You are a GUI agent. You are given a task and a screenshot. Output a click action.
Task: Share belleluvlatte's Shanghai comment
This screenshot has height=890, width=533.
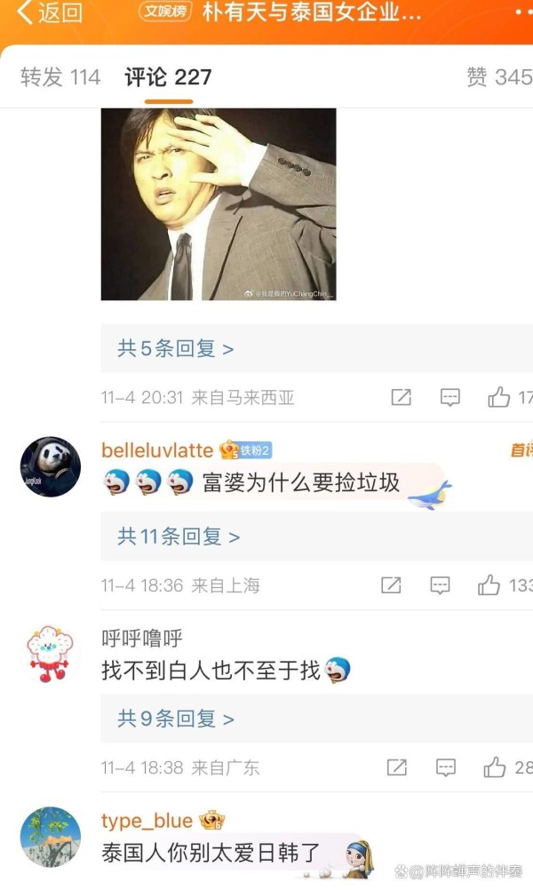click(391, 585)
